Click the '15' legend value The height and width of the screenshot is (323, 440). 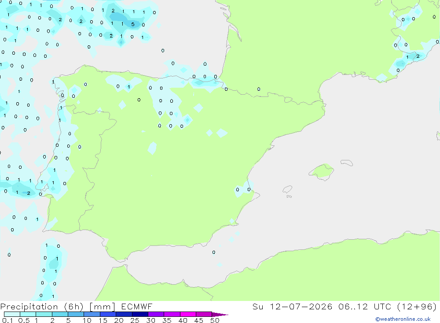(x=103, y=320)
